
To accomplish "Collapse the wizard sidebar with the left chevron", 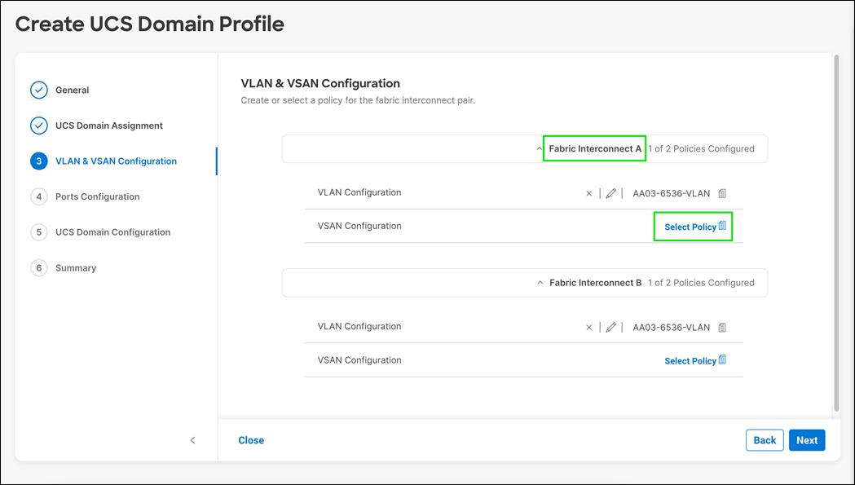I will click(192, 439).
